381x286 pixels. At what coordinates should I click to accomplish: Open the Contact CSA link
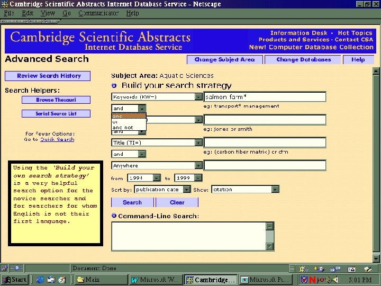click(x=354, y=39)
